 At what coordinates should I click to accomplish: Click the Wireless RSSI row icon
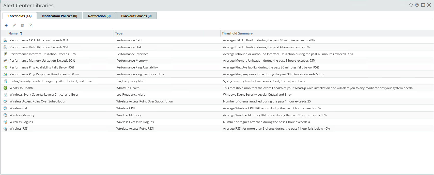pyautogui.click(x=5, y=129)
